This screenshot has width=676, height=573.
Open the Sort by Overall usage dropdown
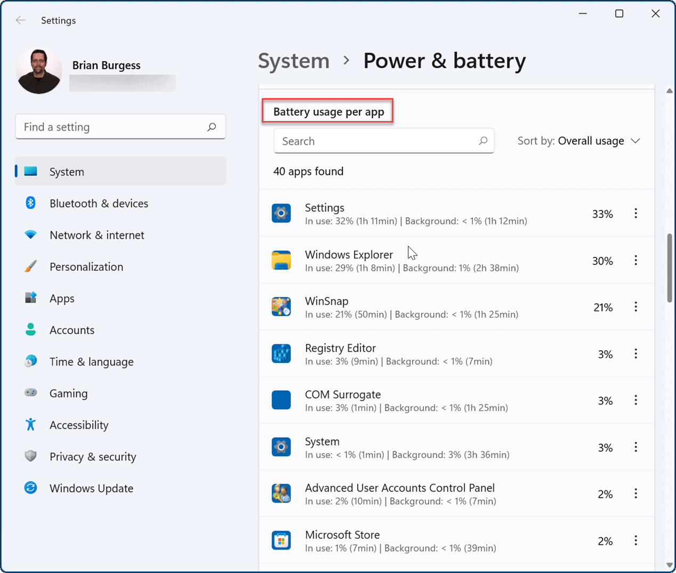click(579, 141)
